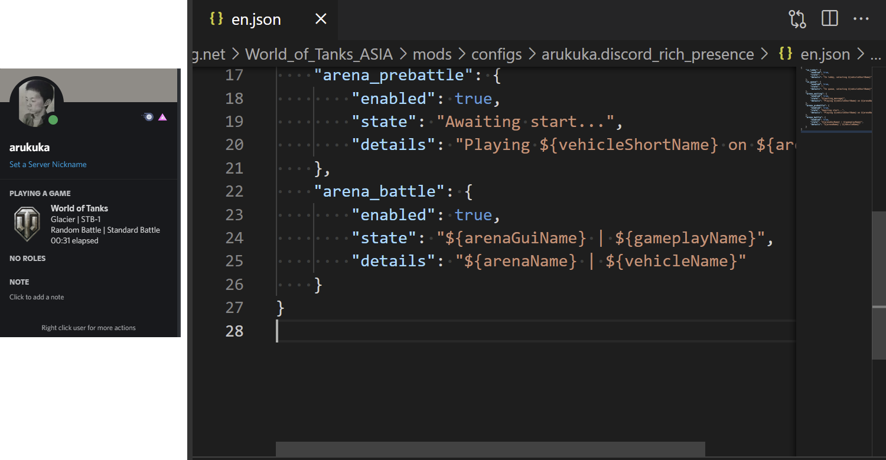The width and height of the screenshot is (886, 460).
Task: Open the mods breadcrumb segment
Action: 432,54
